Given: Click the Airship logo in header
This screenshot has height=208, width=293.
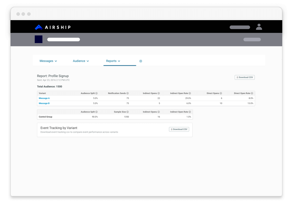Looking at the screenshot, I should click(53, 27).
